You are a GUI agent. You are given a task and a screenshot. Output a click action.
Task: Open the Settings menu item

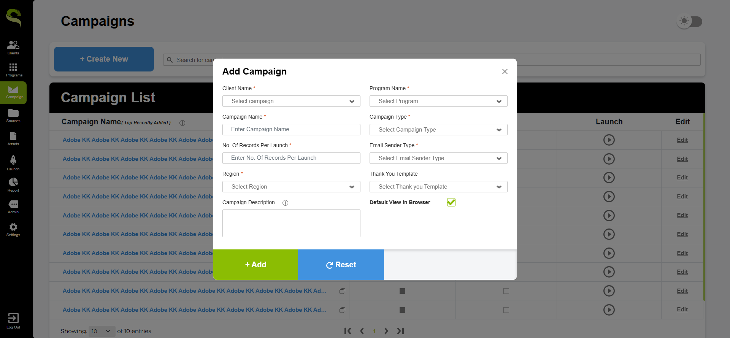coord(13,229)
